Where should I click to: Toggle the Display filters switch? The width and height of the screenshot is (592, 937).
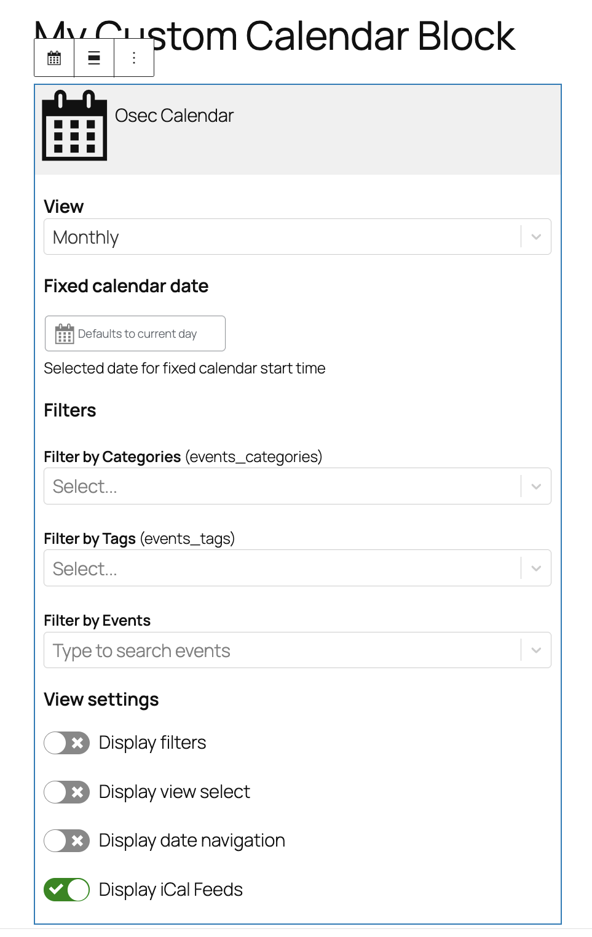67,743
